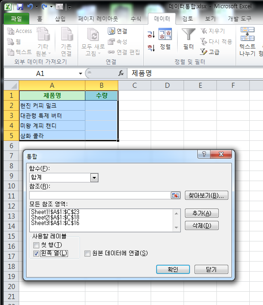The height and width of the screenshot is (305, 263).
Task: Click the 참조 reference input field
Action: (100, 195)
